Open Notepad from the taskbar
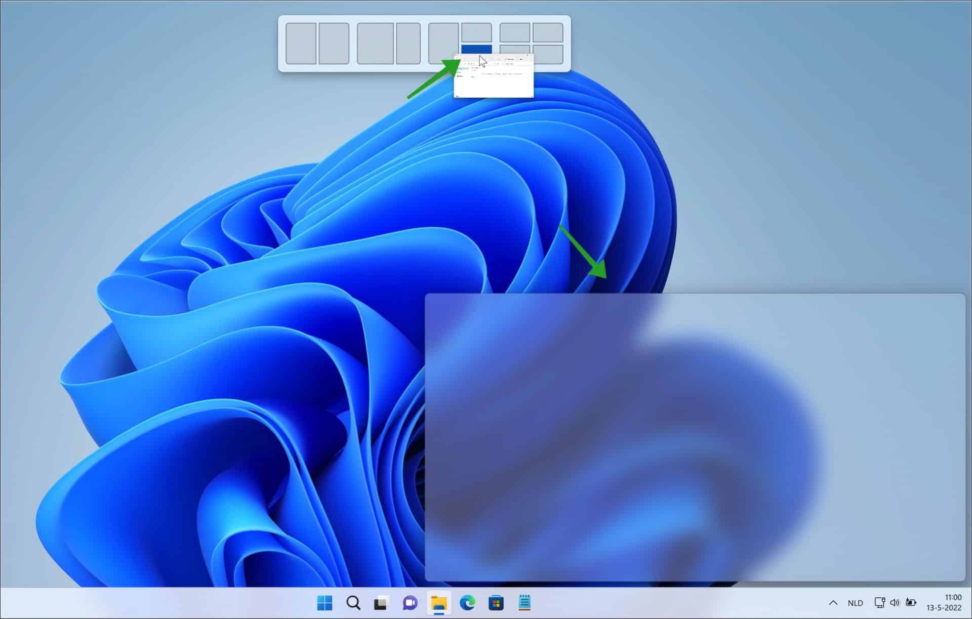The width and height of the screenshot is (972, 619). point(524,602)
